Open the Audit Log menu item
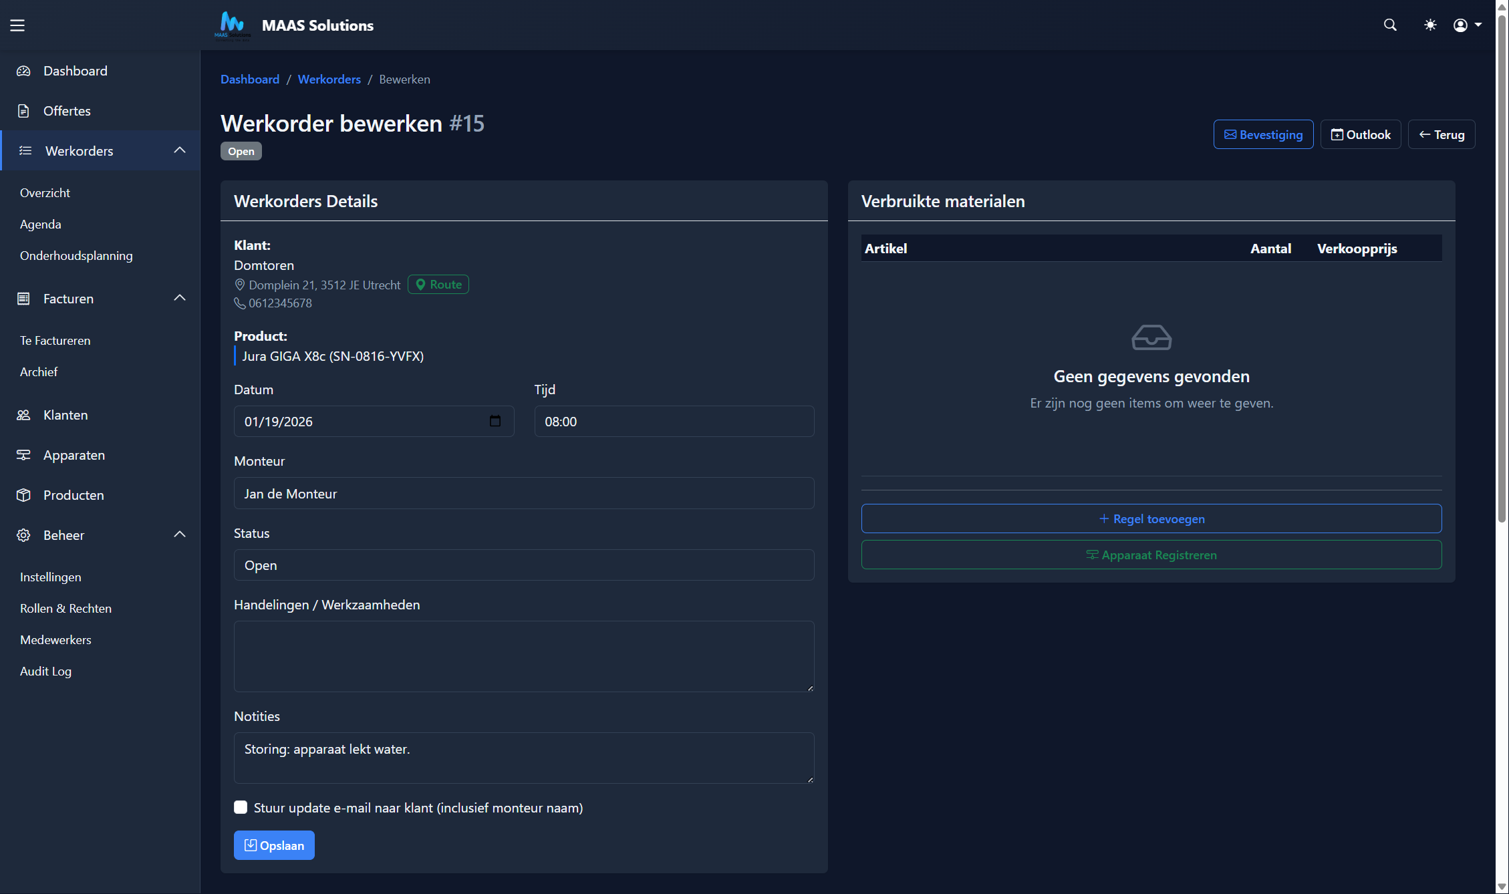1509x894 pixels. tap(45, 671)
